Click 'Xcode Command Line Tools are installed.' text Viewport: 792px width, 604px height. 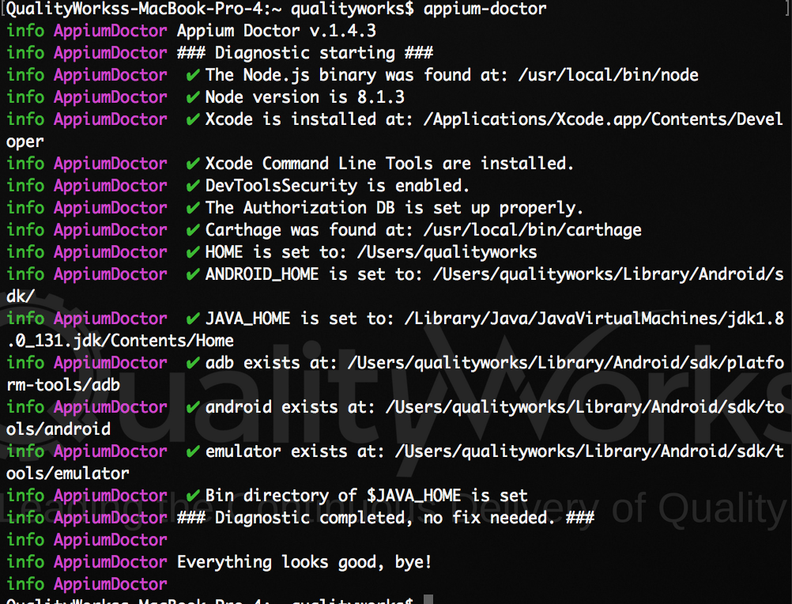[389, 164]
